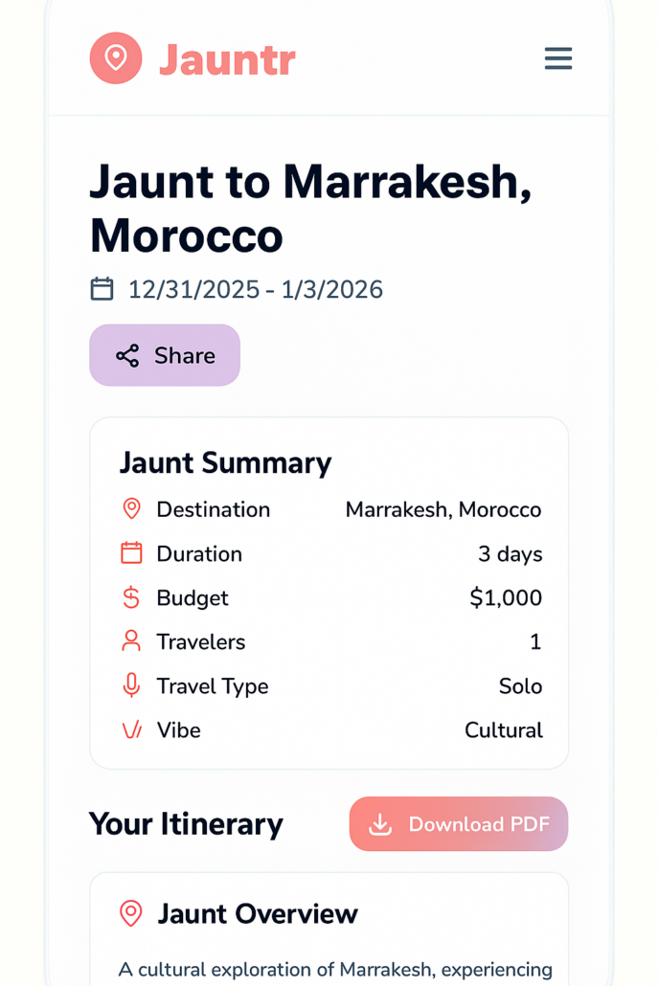Click the Jauntr brand name link
The width and height of the screenshot is (658, 986).
227,59
